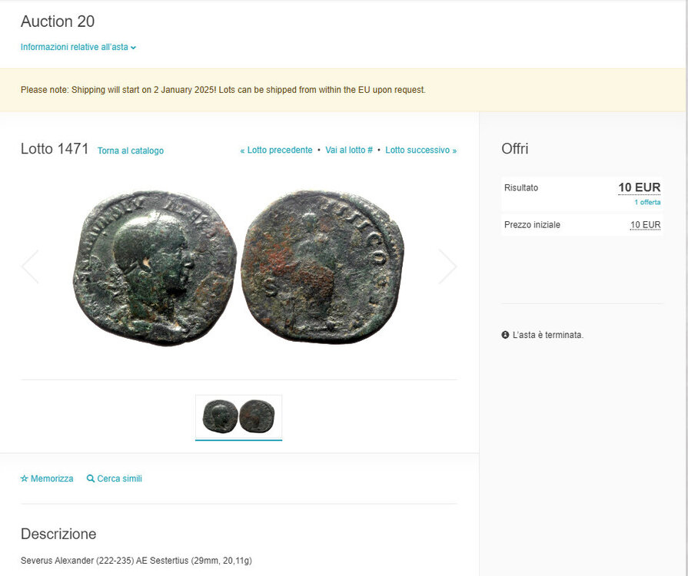Click the "Auction 20" heading
This screenshot has width=688, height=576.
point(58,22)
